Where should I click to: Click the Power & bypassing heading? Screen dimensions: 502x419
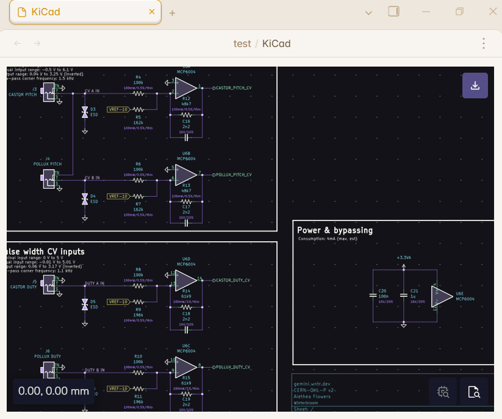click(335, 230)
